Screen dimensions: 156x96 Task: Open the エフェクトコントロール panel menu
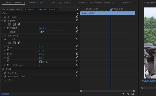(24, 3)
